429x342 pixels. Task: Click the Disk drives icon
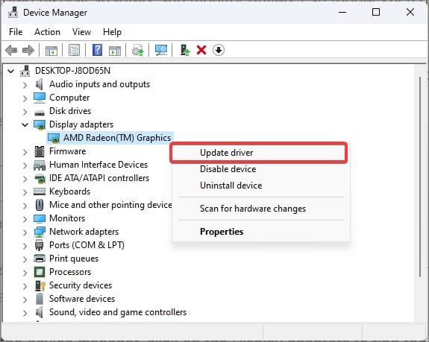click(40, 112)
